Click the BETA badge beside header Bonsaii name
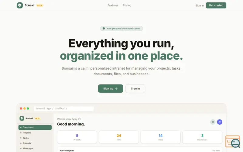 coord(40,5)
